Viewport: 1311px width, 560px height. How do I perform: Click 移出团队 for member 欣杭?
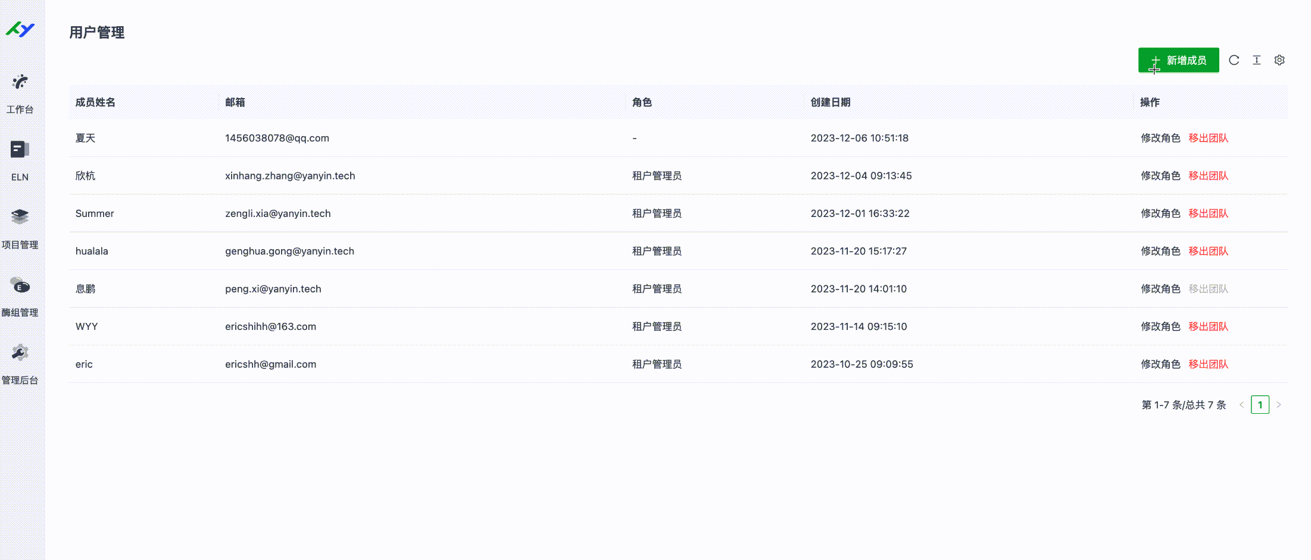click(x=1208, y=175)
